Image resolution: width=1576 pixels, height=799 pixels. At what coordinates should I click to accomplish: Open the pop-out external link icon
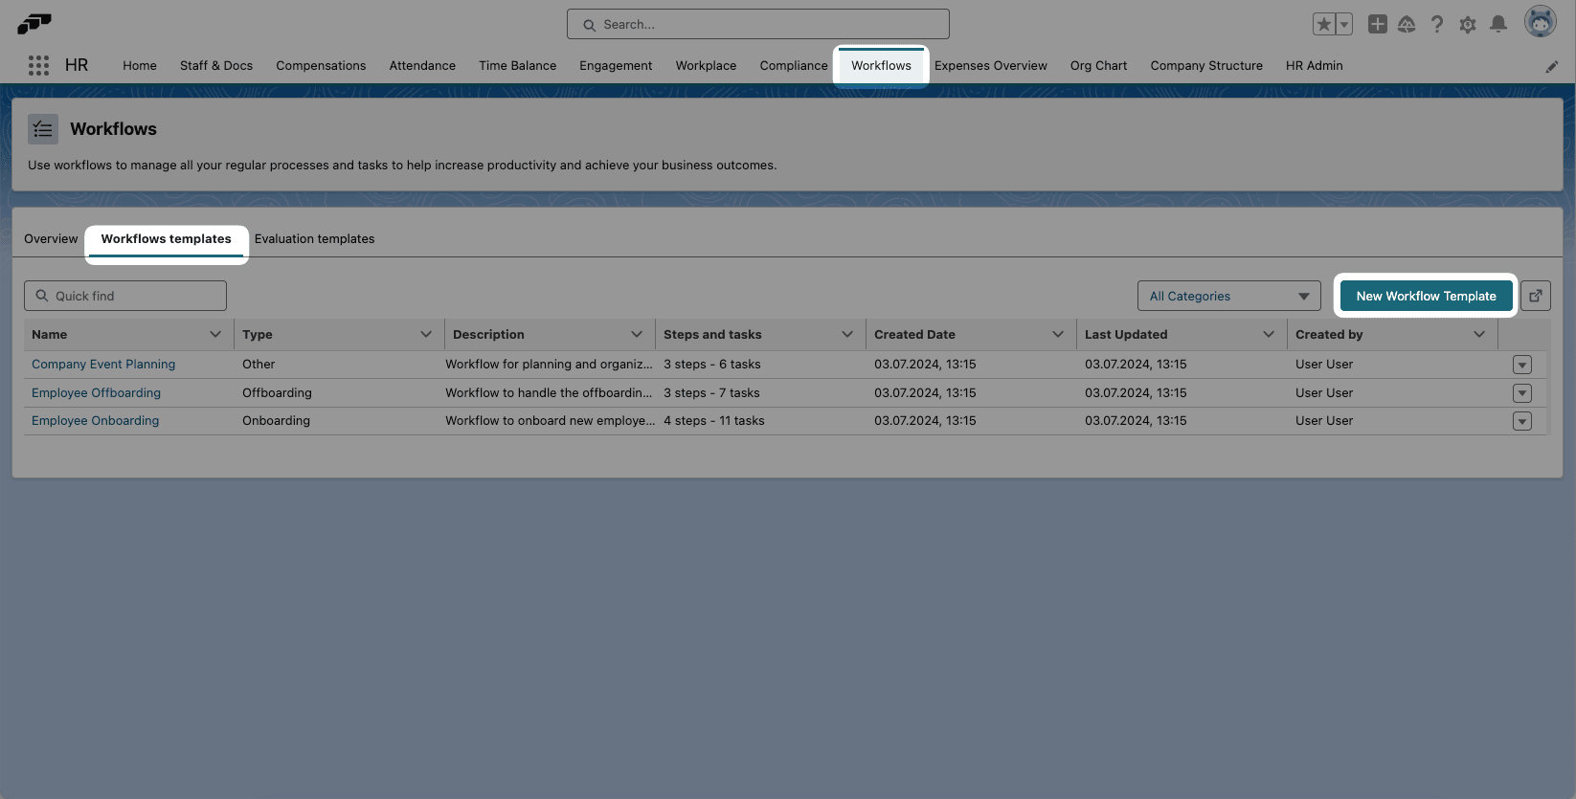1536,296
